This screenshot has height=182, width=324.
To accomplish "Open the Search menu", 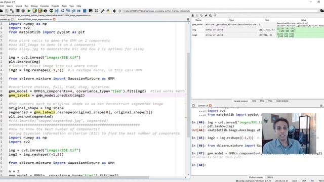I will coord(10,6).
